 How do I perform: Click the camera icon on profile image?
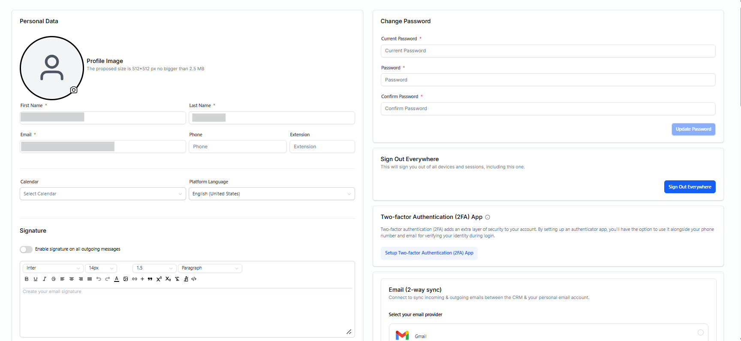[74, 90]
